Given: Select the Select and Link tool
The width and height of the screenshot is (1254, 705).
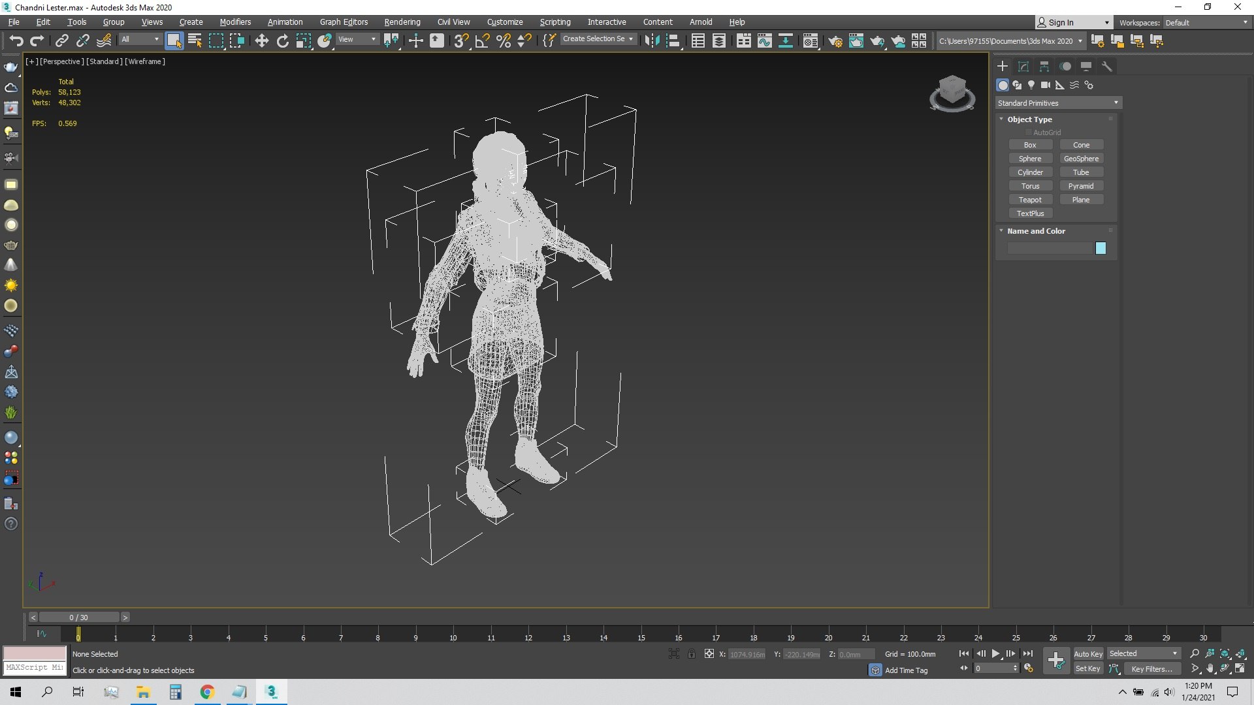Looking at the screenshot, I should click(x=62, y=41).
